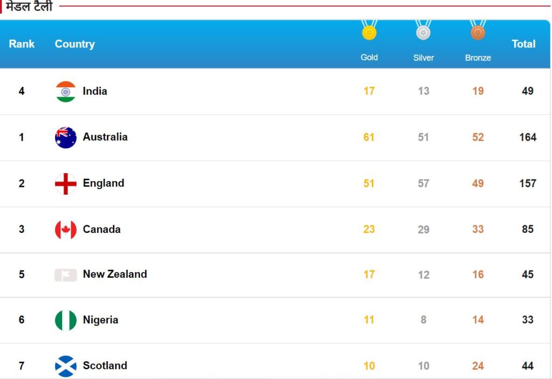This screenshot has width=552, height=379.
Task: Select the Rank column header
Action: tap(22, 44)
